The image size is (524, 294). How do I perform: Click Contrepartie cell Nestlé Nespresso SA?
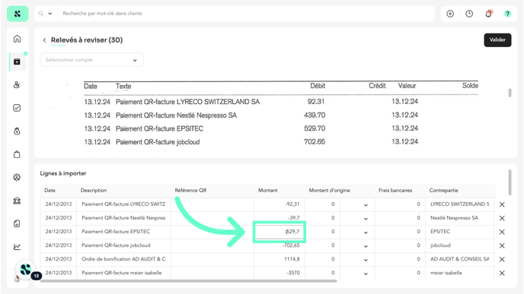coord(460,218)
